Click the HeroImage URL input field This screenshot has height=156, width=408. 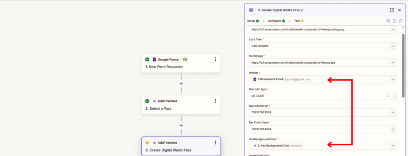click(x=323, y=63)
